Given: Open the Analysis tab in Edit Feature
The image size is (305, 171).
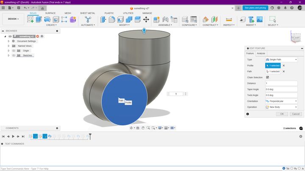Looking at the screenshot, I should pos(261,53).
